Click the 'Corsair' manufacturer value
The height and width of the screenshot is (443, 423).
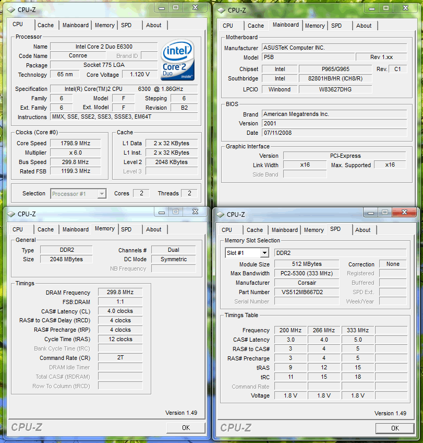307,283
